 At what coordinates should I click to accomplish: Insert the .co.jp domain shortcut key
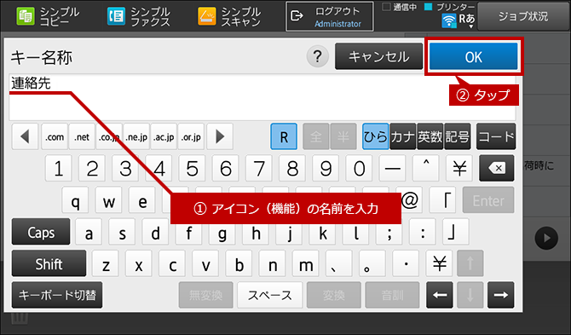(x=109, y=137)
